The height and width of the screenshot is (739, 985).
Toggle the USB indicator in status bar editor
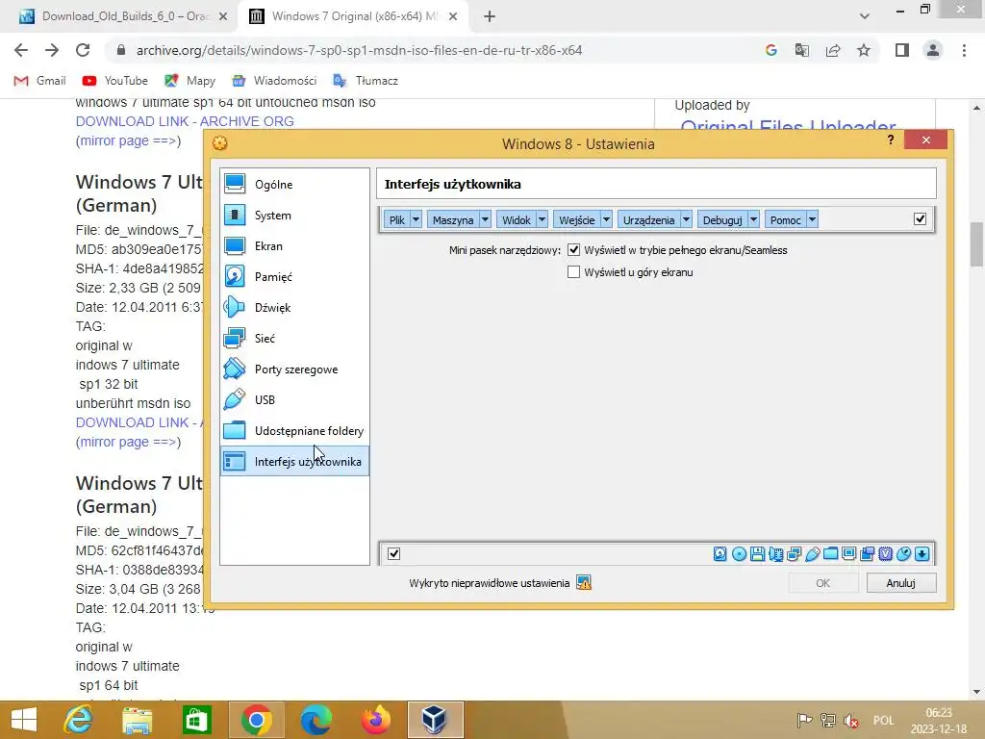pyautogui.click(x=812, y=553)
